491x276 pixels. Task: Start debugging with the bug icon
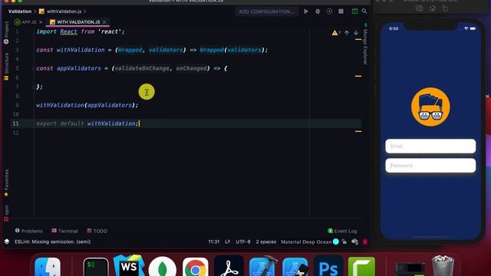click(x=318, y=11)
